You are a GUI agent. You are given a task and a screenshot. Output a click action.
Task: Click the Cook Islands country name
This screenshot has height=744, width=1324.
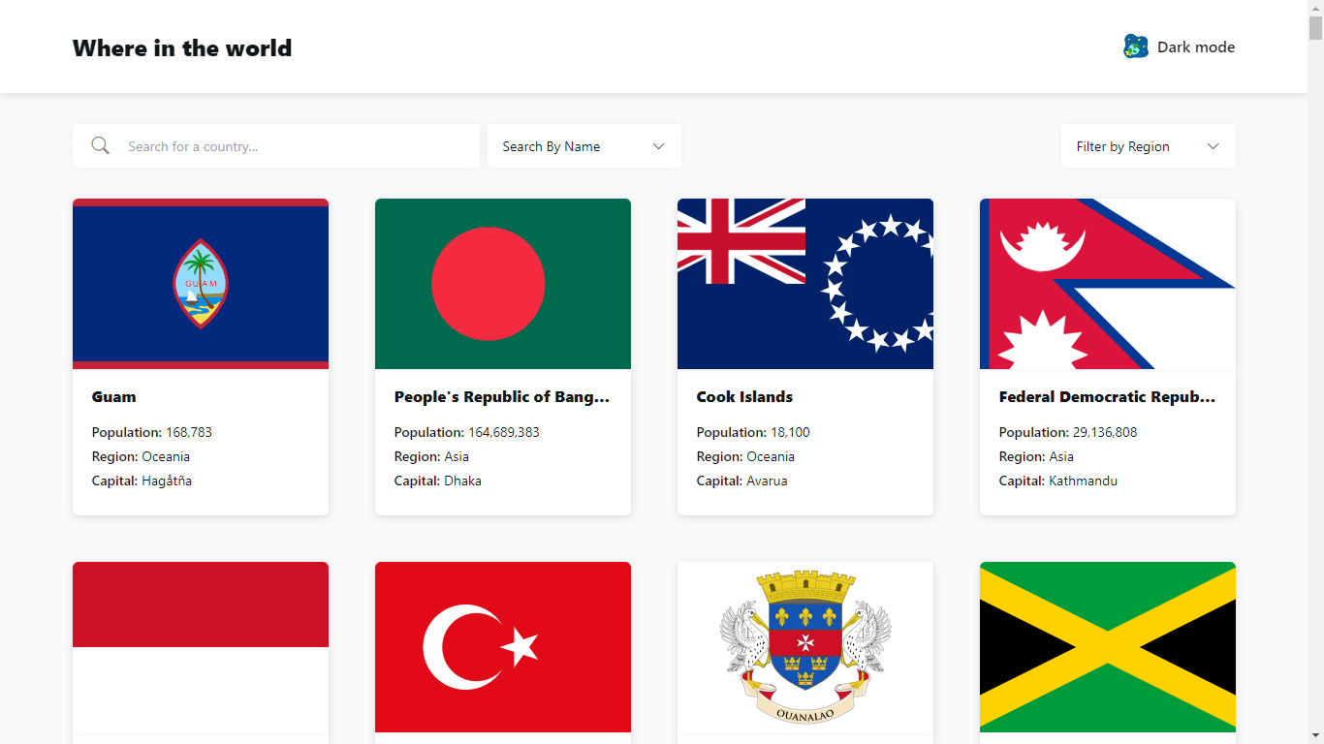[743, 396]
